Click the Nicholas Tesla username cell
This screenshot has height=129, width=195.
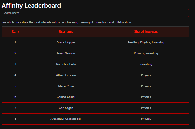pos(66,64)
